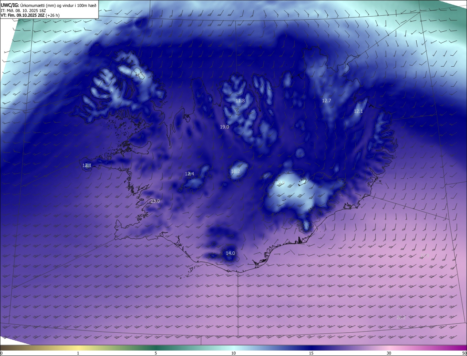The height and width of the screenshot is (356, 467).
Task: Click the 15 tick on the color bar
Action: pos(311,353)
